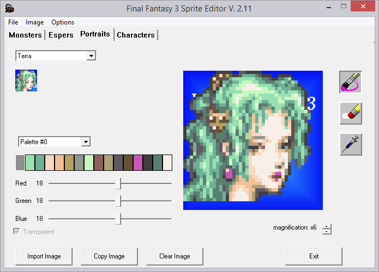
Task: Expand the Terra character dropdown
Action: [91, 56]
